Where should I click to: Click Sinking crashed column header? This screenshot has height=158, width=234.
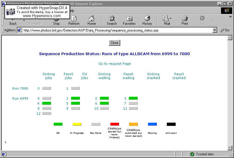coord(153,76)
